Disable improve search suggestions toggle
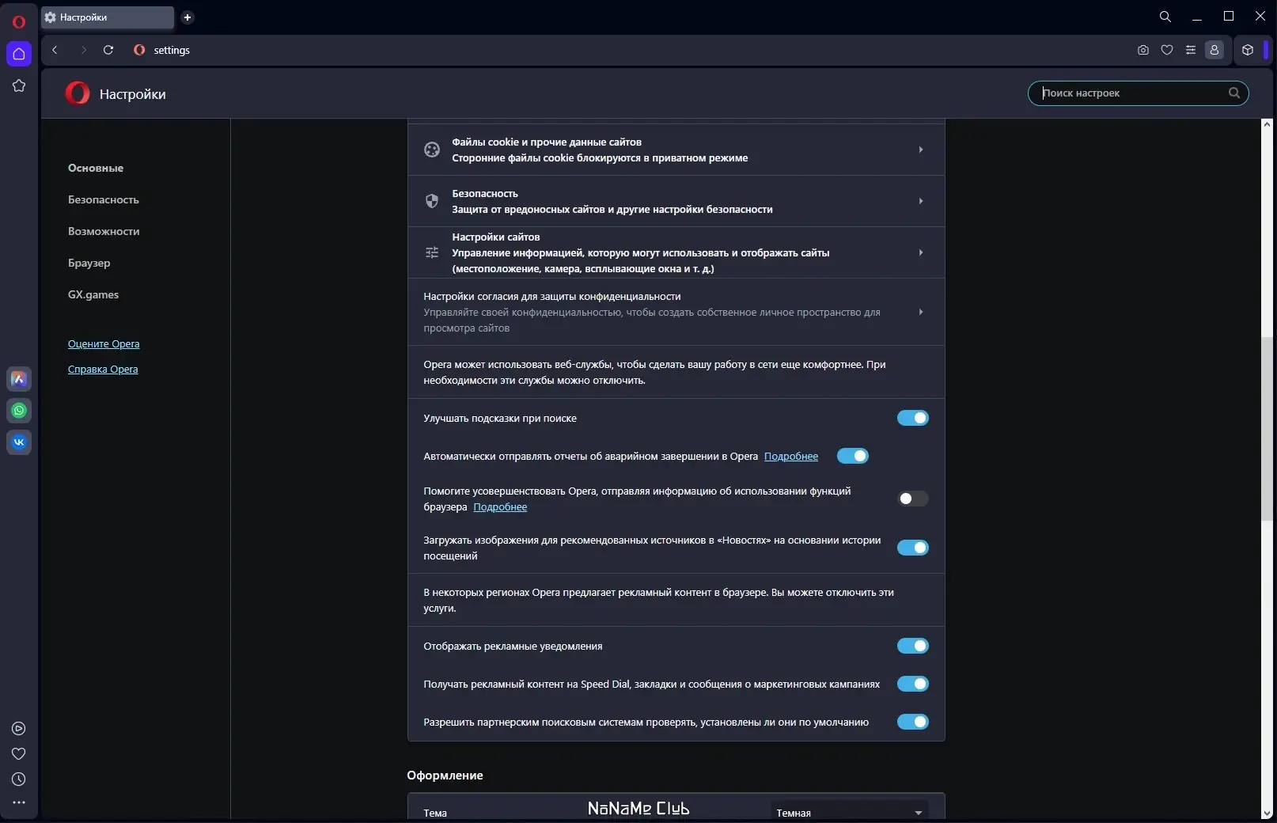The height and width of the screenshot is (823, 1277). [x=912, y=418]
